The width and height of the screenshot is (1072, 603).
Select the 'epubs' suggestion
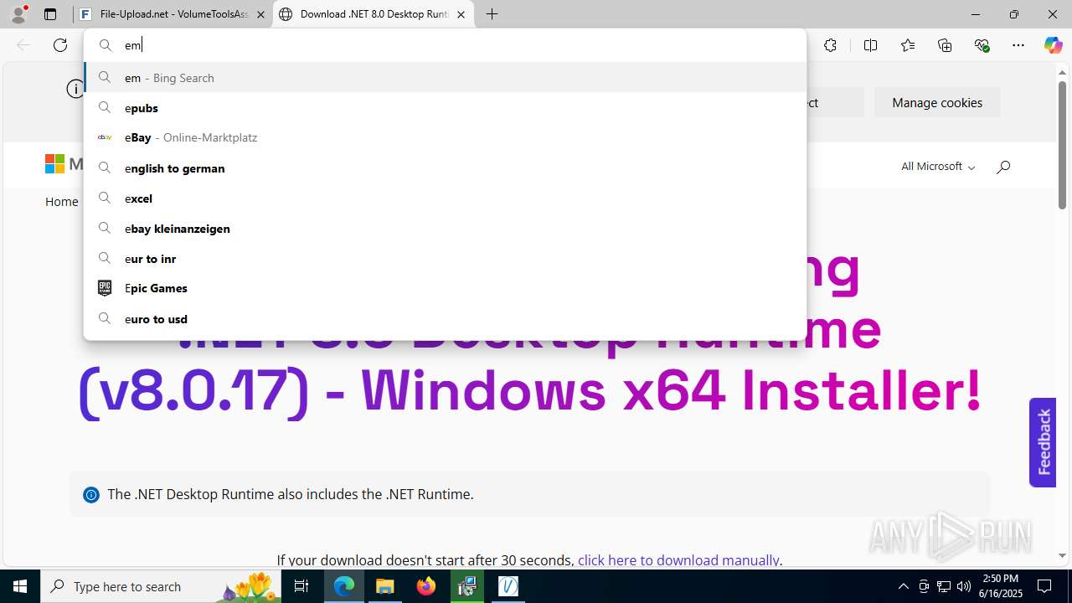tap(445, 108)
